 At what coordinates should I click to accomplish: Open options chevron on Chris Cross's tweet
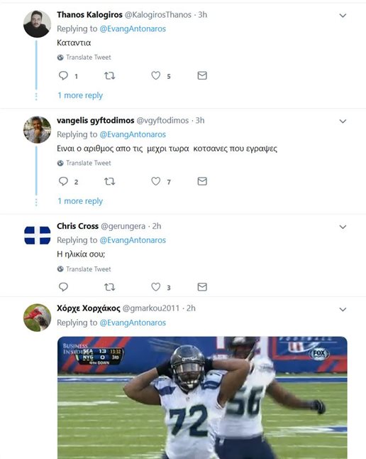(x=343, y=227)
